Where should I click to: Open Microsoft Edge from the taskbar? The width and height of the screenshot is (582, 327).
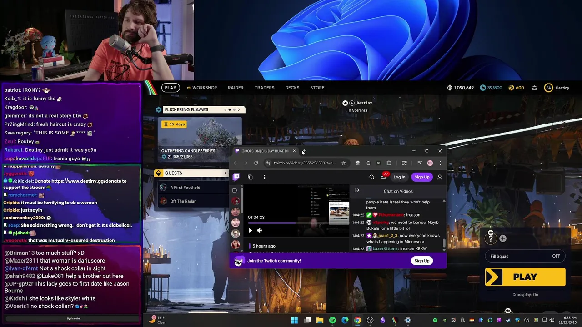345,320
